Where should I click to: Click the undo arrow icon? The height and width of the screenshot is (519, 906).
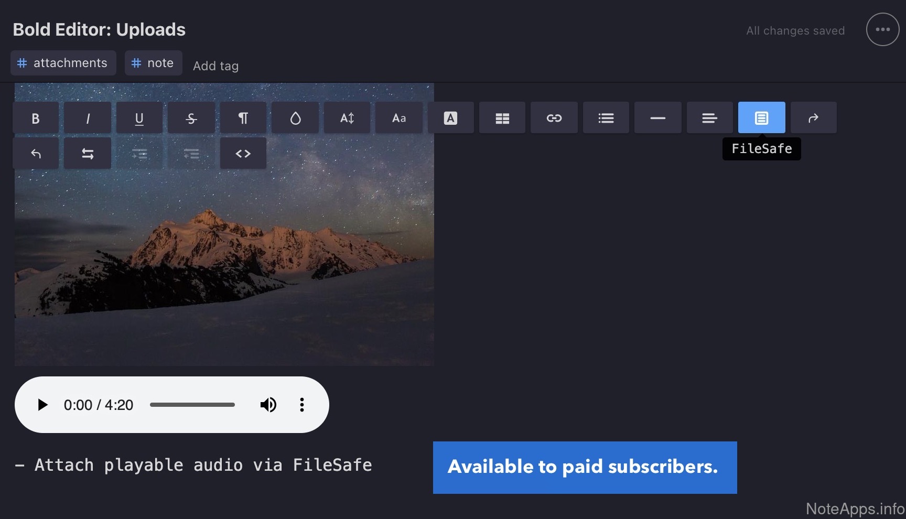tap(36, 154)
